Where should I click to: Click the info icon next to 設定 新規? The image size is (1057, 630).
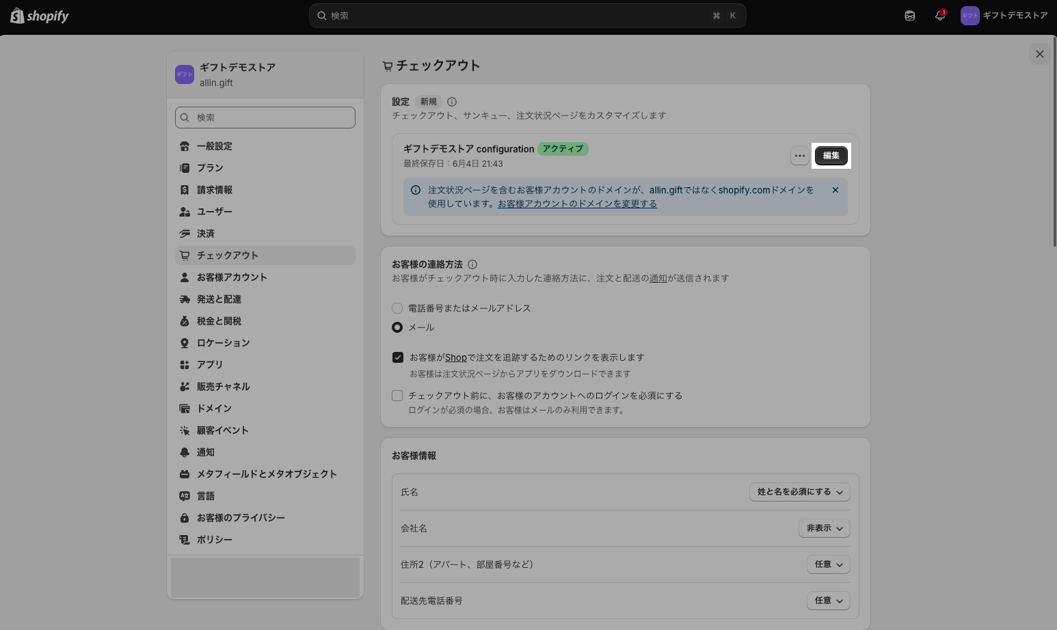452,102
